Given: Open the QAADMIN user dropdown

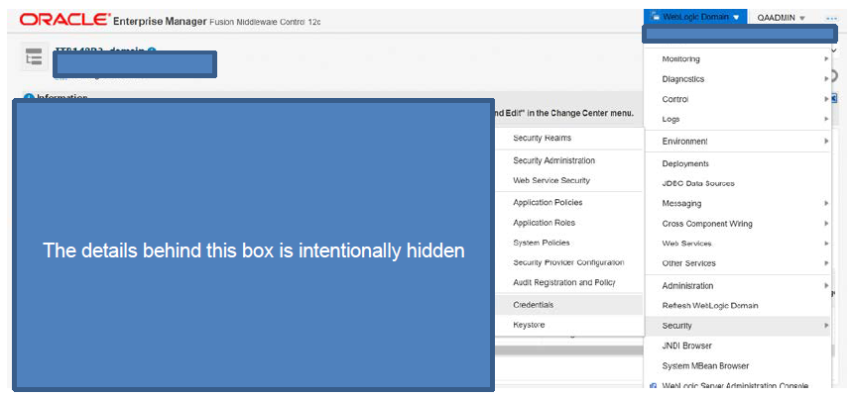Looking at the screenshot, I should pos(780,18).
